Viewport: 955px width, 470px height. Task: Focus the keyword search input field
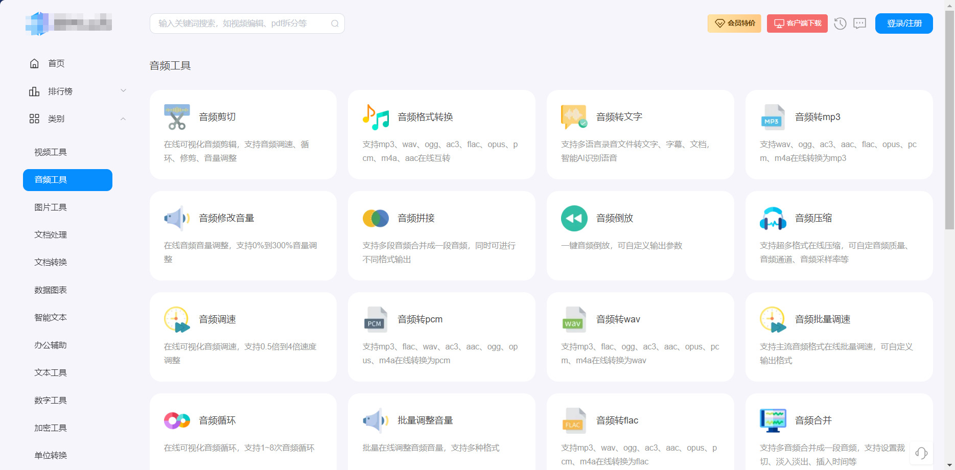(x=247, y=24)
